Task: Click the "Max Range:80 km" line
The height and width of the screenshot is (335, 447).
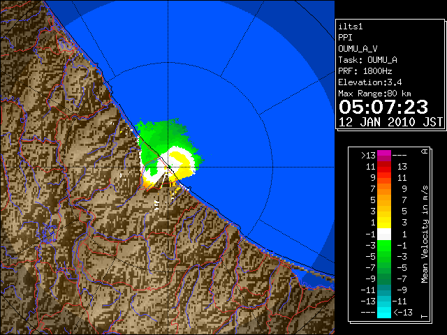Action: (x=374, y=94)
